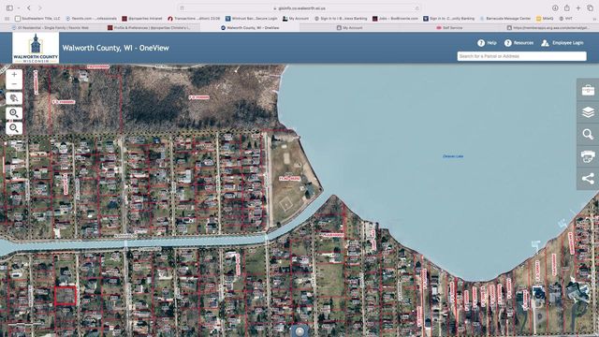The image size is (599, 337).
Task: Zoom out with the minus map button
Action: click(x=14, y=84)
